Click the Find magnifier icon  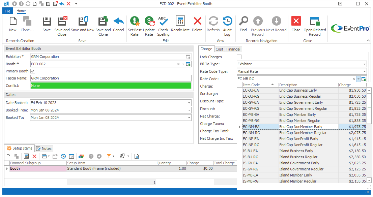243,21
